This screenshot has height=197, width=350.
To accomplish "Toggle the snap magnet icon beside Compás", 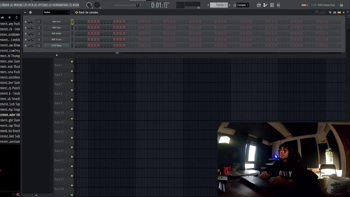I will (x=235, y=5).
